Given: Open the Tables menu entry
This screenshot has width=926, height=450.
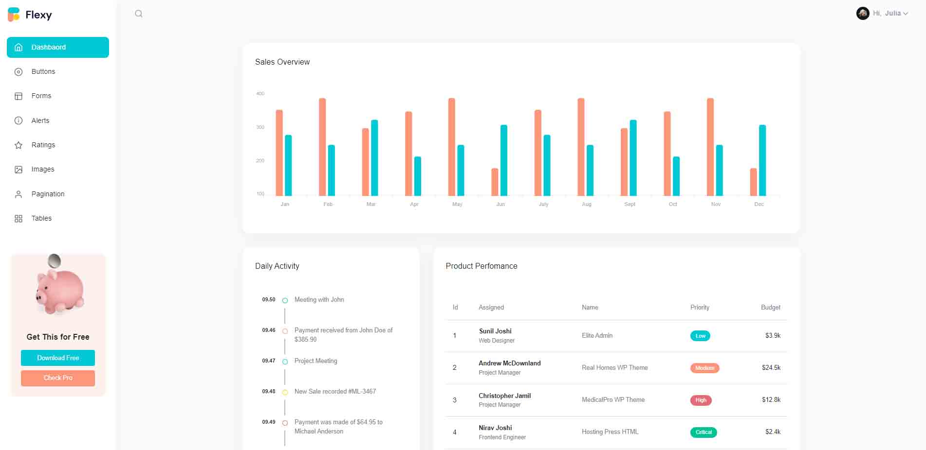Looking at the screenshot, I should (41, 218).
